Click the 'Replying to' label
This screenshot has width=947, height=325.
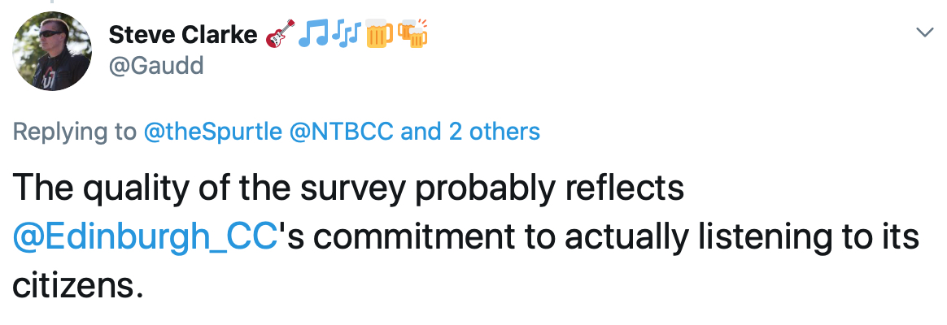[75, 132]
